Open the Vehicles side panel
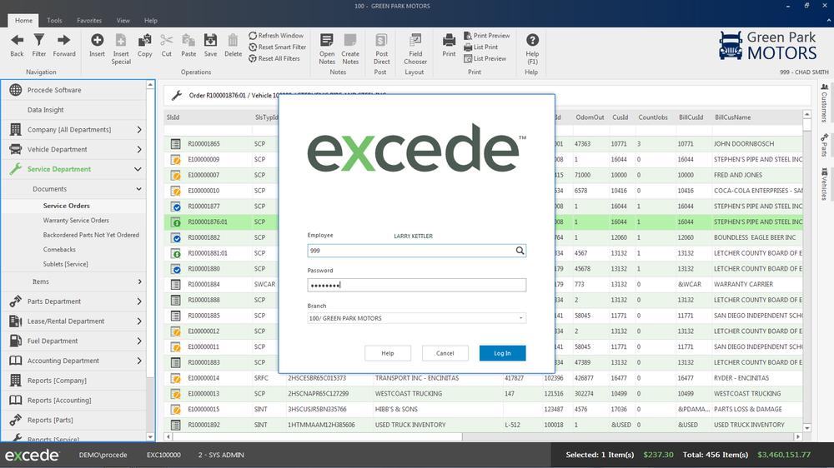Viewport: 834px width, 468px height. click(824, 184)
